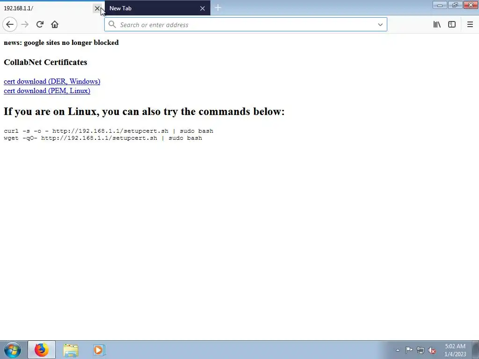The width and height of the screenshot is (479, 359).
Task: Launch Windows Media Player from taskbar
Action: (x=99, y=350)
